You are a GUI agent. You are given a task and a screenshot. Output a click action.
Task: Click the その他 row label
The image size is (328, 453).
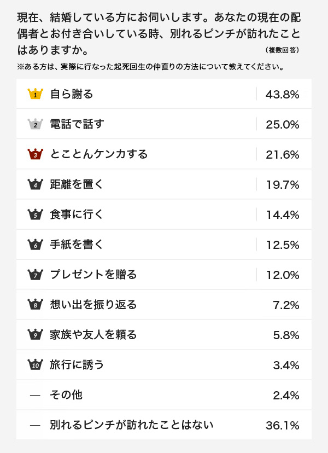coord(66,394)
